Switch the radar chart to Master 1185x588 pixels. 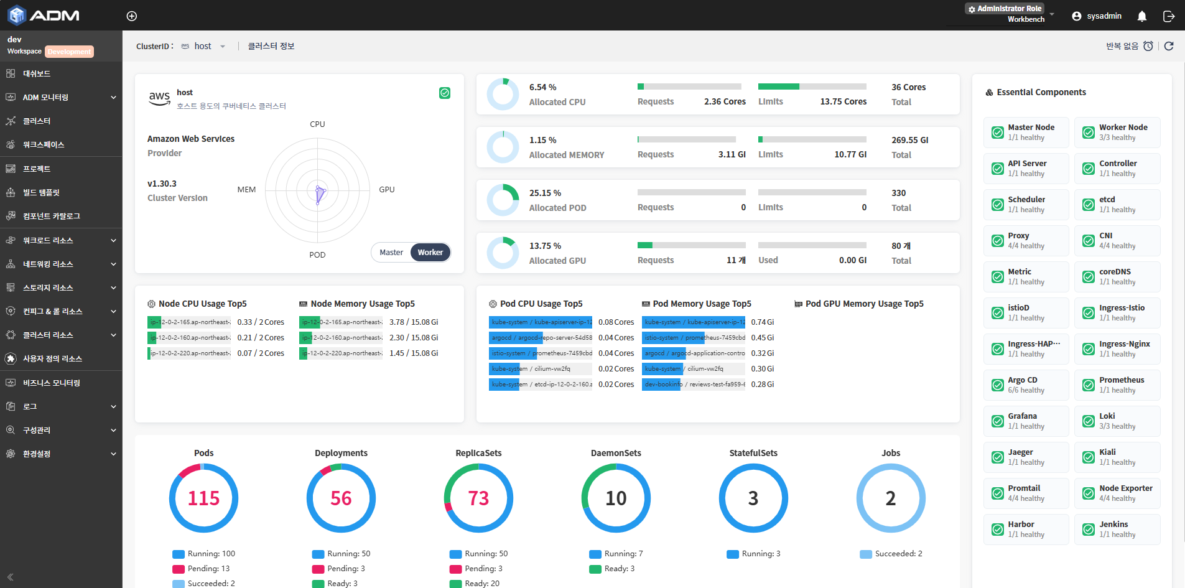(391, 252)
